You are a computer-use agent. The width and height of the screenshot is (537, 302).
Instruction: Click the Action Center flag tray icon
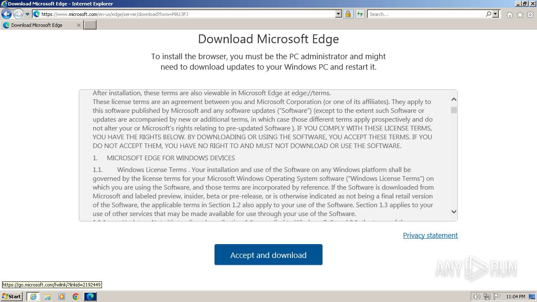(x=497, y=297)
